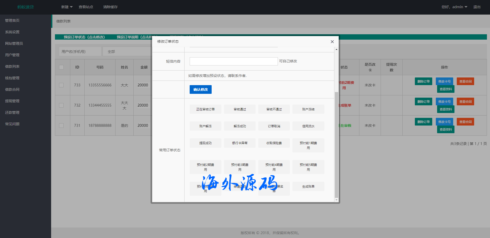Focus the 短信内容 text field

(233, 61)
